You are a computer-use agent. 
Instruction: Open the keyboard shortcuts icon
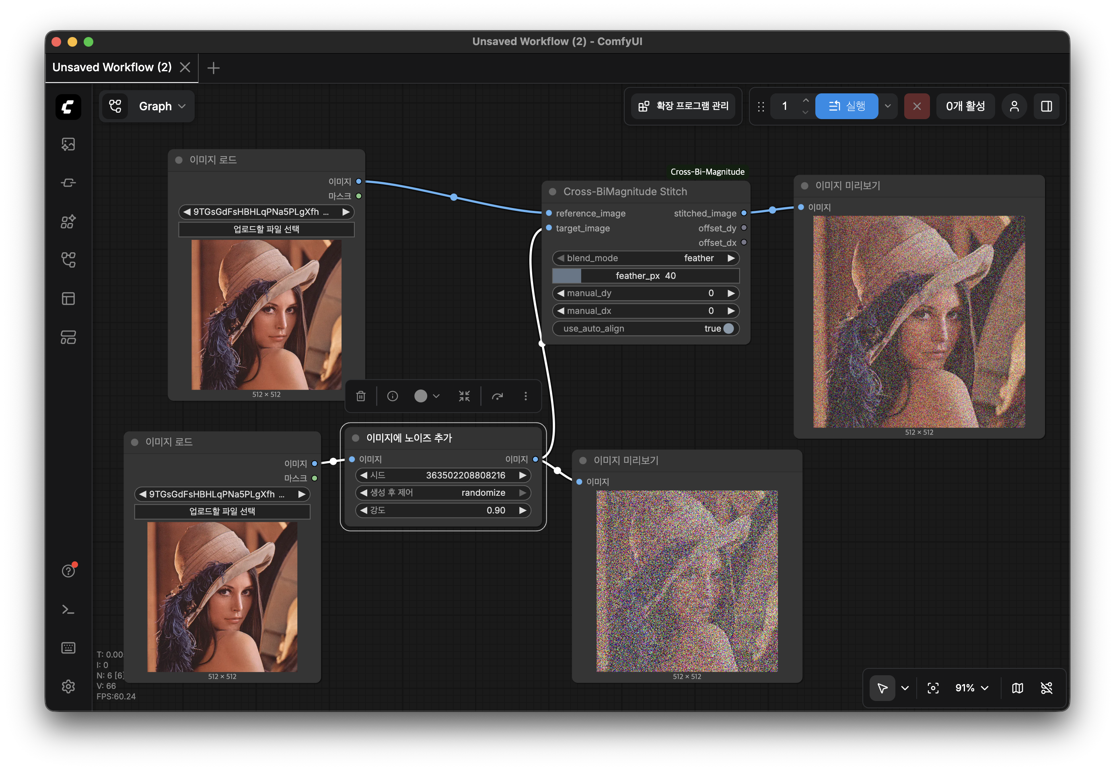click(68, 648)
